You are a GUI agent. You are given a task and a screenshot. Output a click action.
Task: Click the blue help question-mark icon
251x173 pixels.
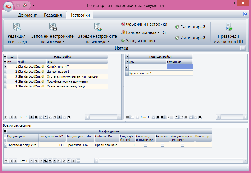pyautogui.click(x=245, y=14)
